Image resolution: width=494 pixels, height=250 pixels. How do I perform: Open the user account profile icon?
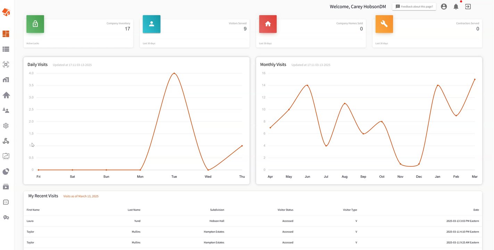click(444, 7)
